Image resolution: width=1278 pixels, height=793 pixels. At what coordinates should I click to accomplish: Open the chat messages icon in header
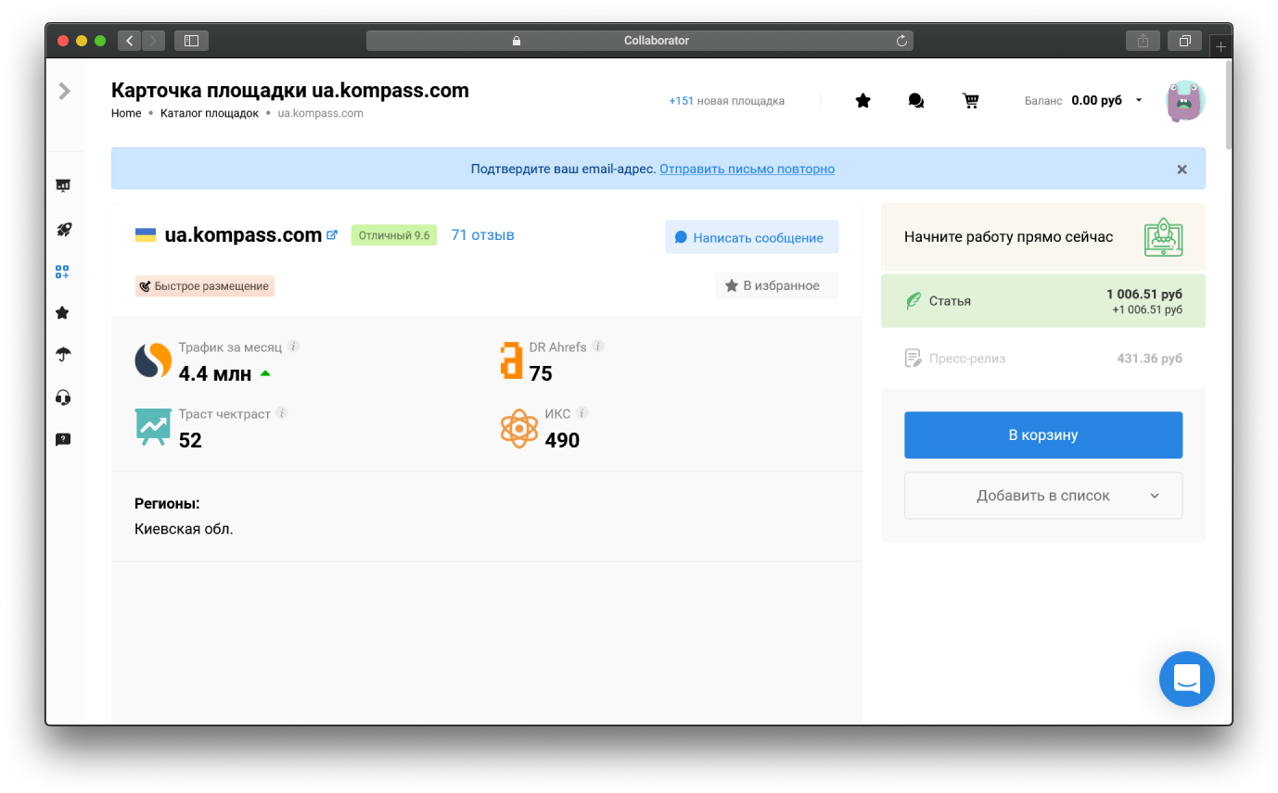click(916, 101)
